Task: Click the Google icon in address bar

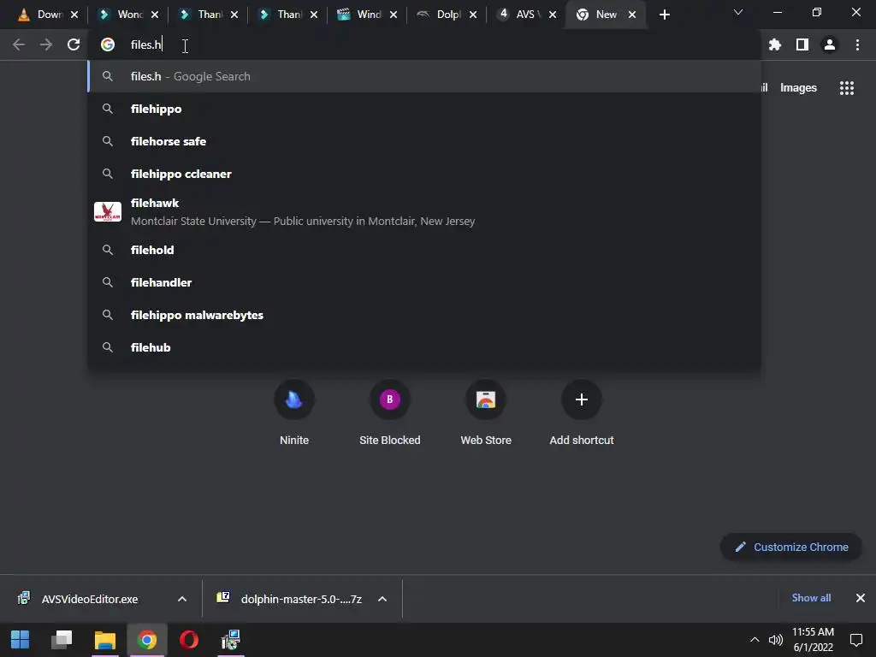Action: pyautogui.click(x=107, y=44)
